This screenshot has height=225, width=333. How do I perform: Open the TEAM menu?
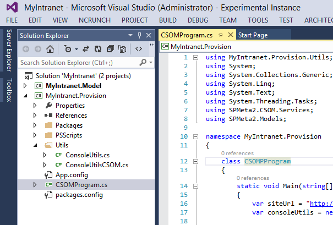(x=228, y=20)
